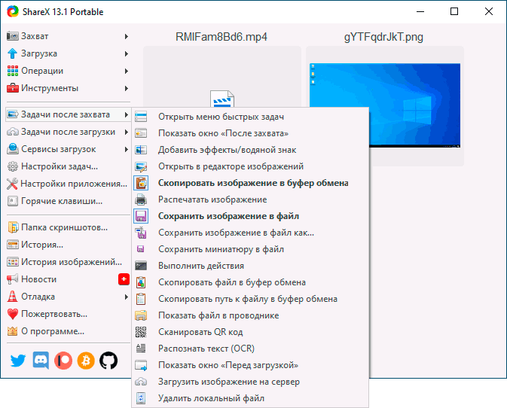
Task: Open the GitHub octocat icon
Action: coord(108,361)
